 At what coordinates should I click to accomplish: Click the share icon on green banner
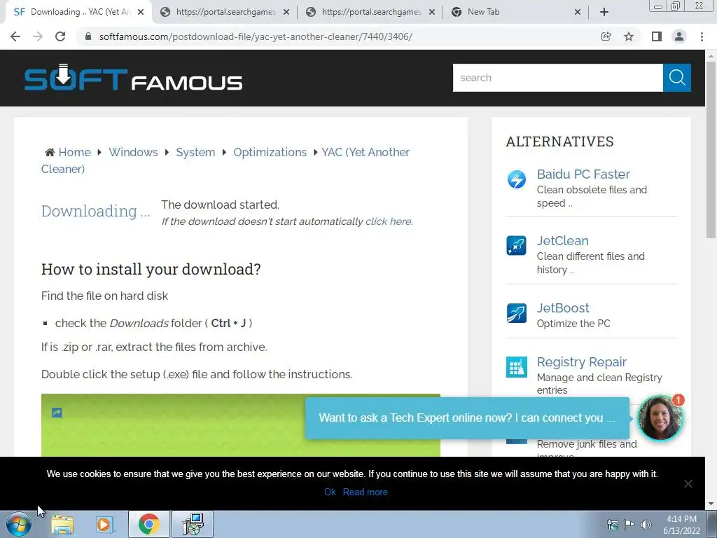click(57, 413)
